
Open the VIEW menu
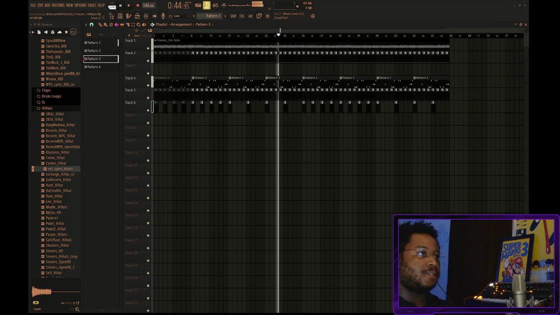[70, 5]
